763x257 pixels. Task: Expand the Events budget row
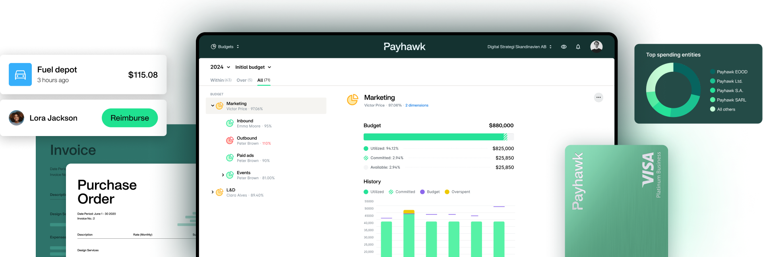(223, 175)
